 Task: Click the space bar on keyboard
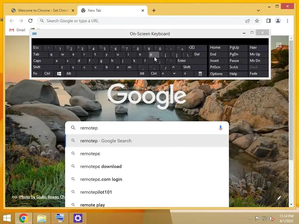(x=107, y=74)
